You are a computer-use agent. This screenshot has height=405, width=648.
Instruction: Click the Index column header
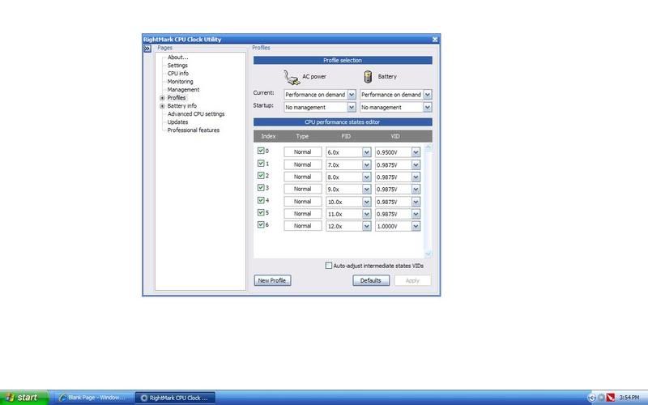pyautogui.click(x=268, y=136)
